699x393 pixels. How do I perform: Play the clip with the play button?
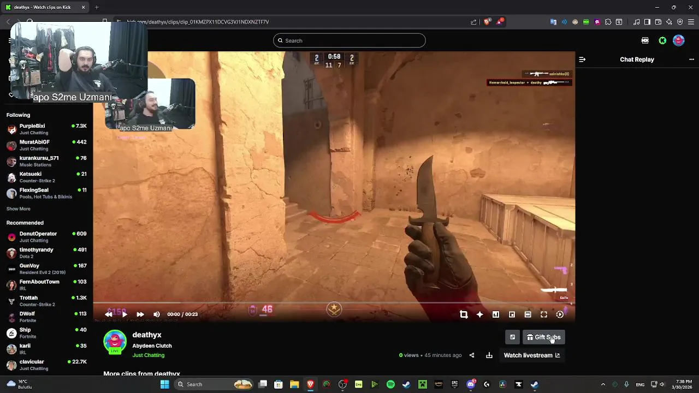[125, 314]
